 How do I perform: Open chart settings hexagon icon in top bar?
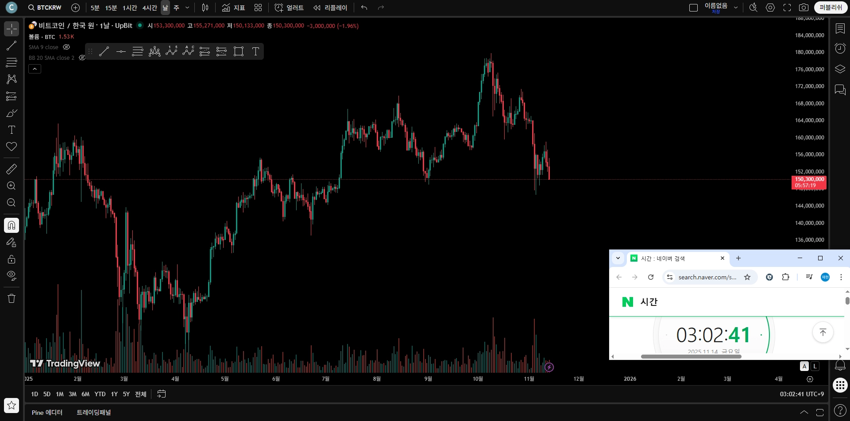770,8
